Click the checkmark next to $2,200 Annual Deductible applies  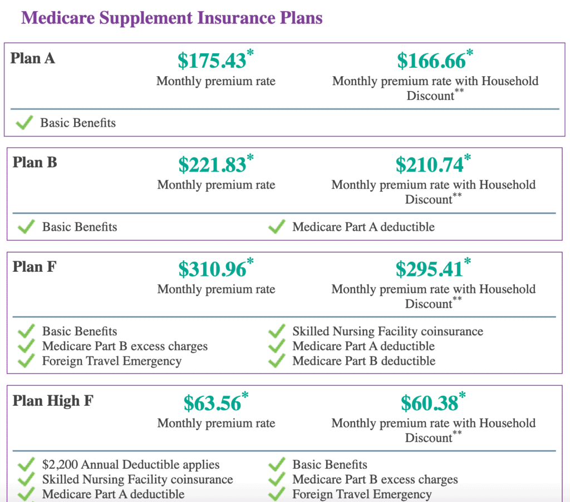coord(26,464)
